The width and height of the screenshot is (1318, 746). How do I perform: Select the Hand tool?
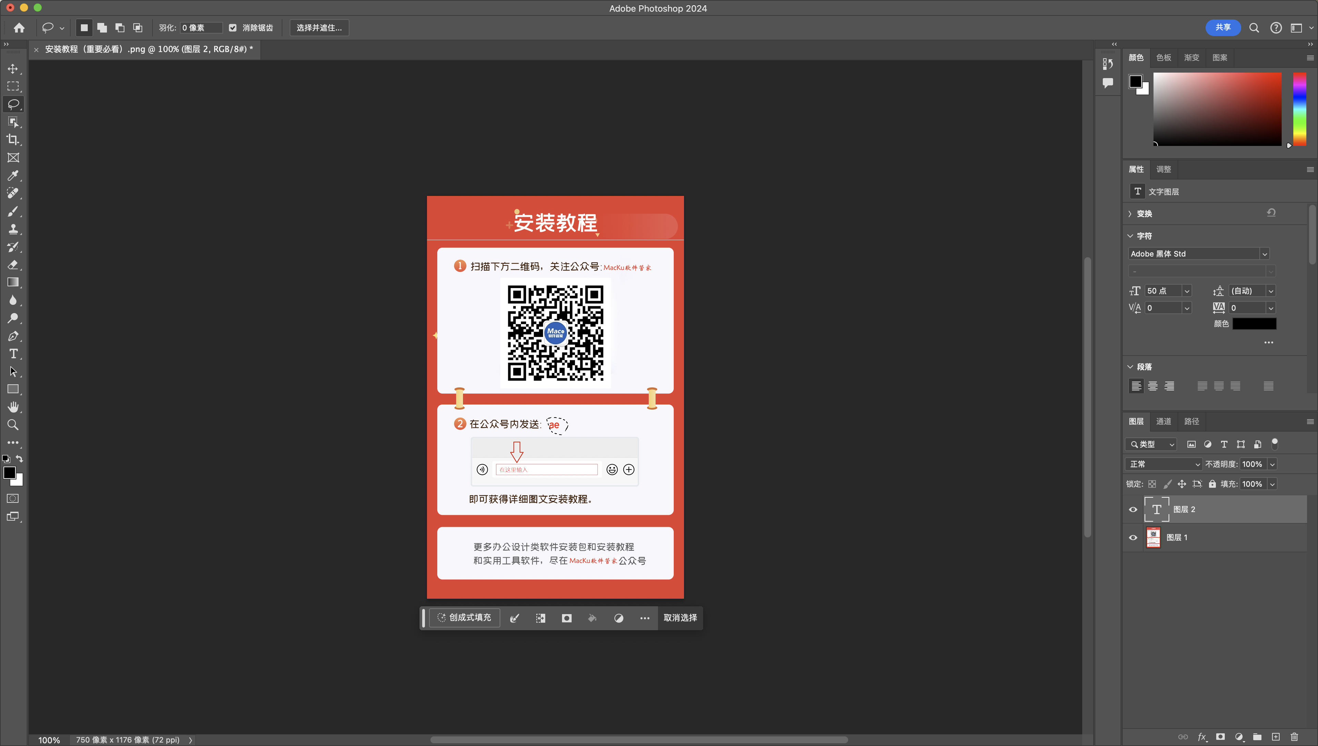pyautogui.click(x=13, y=407)
